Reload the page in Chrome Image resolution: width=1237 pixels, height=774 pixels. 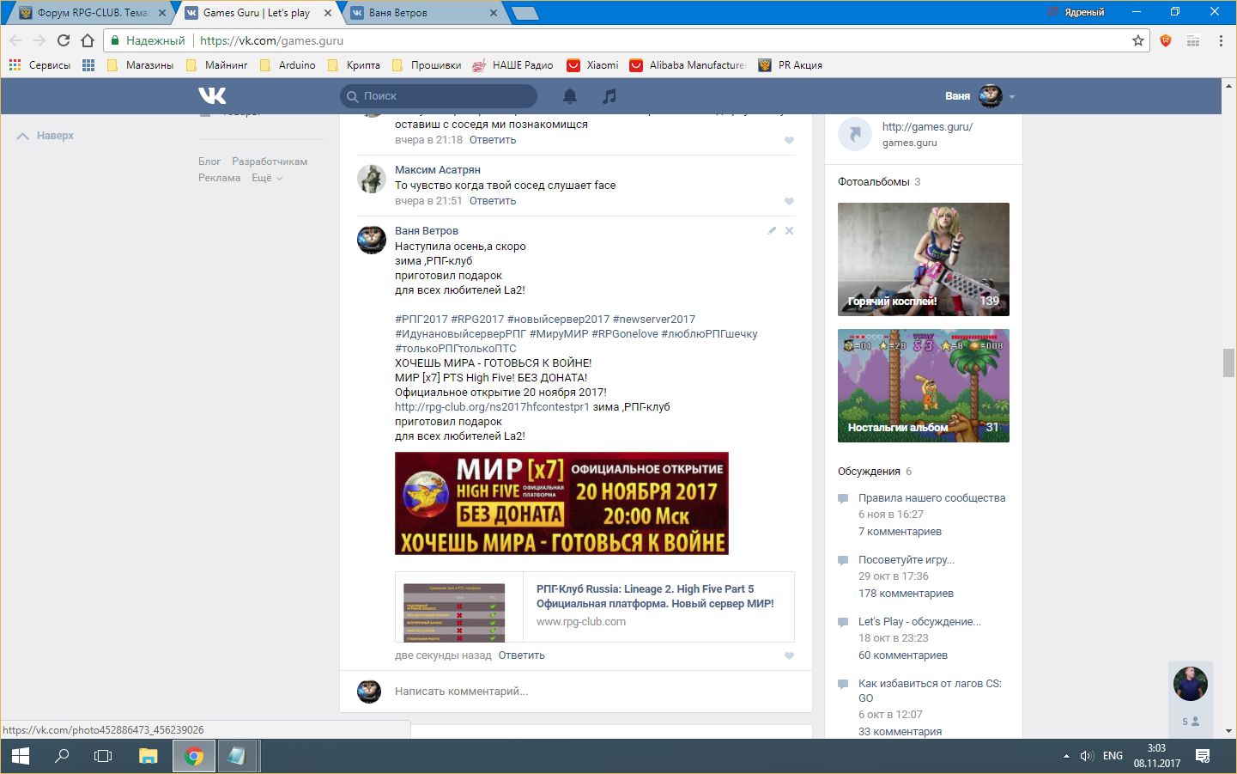[64, 40]
